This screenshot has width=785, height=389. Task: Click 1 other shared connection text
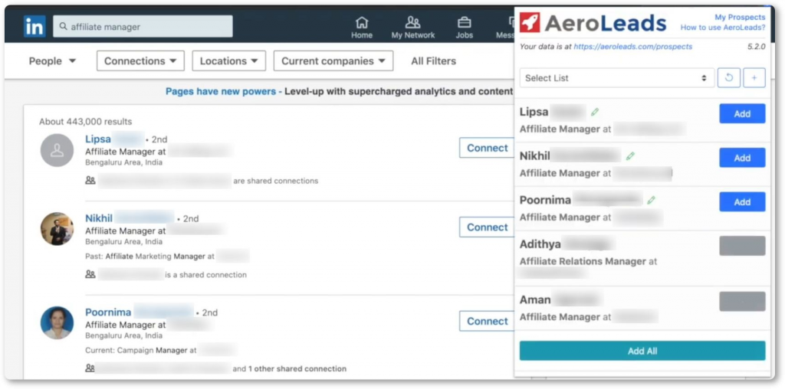tap(297, 368)
